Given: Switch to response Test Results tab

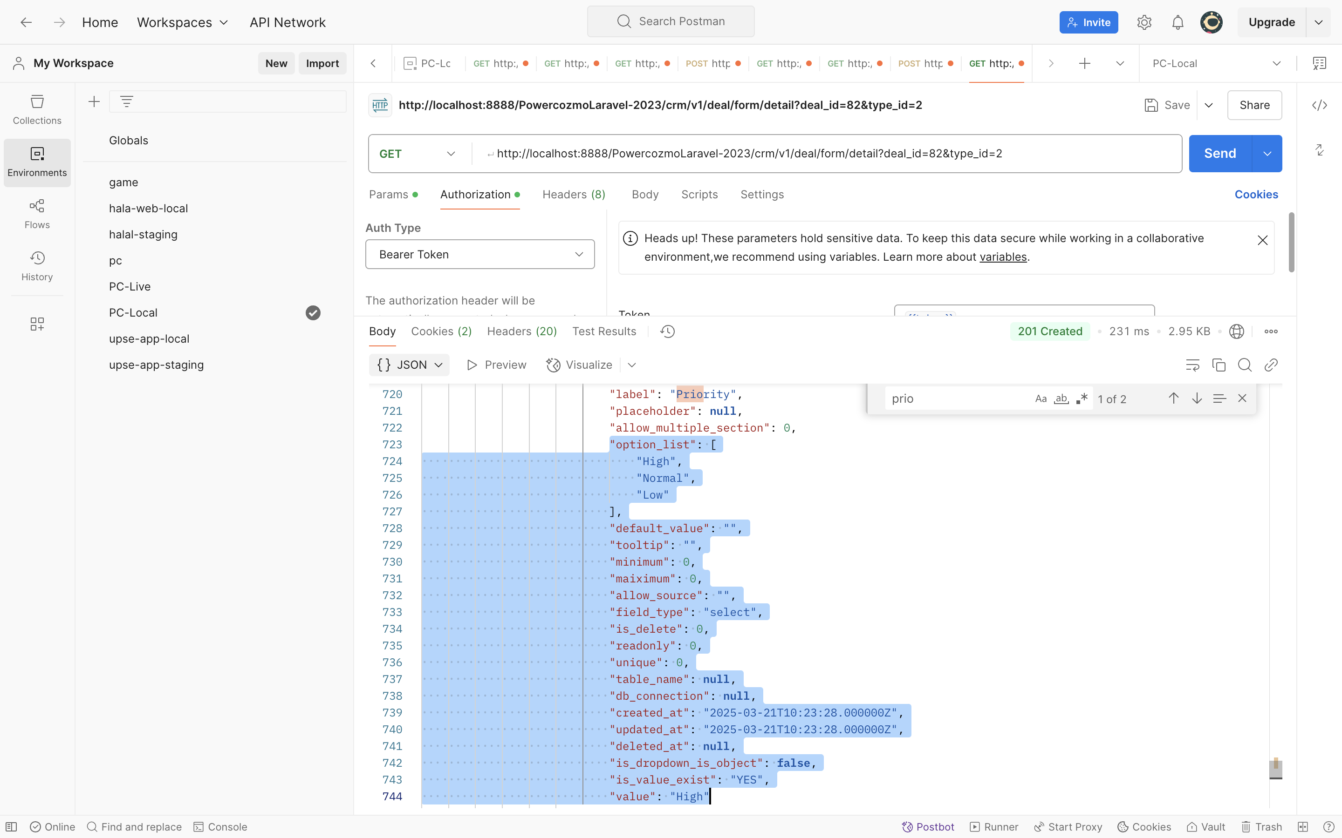Looking at the screenshot, I should click(604, 331).
